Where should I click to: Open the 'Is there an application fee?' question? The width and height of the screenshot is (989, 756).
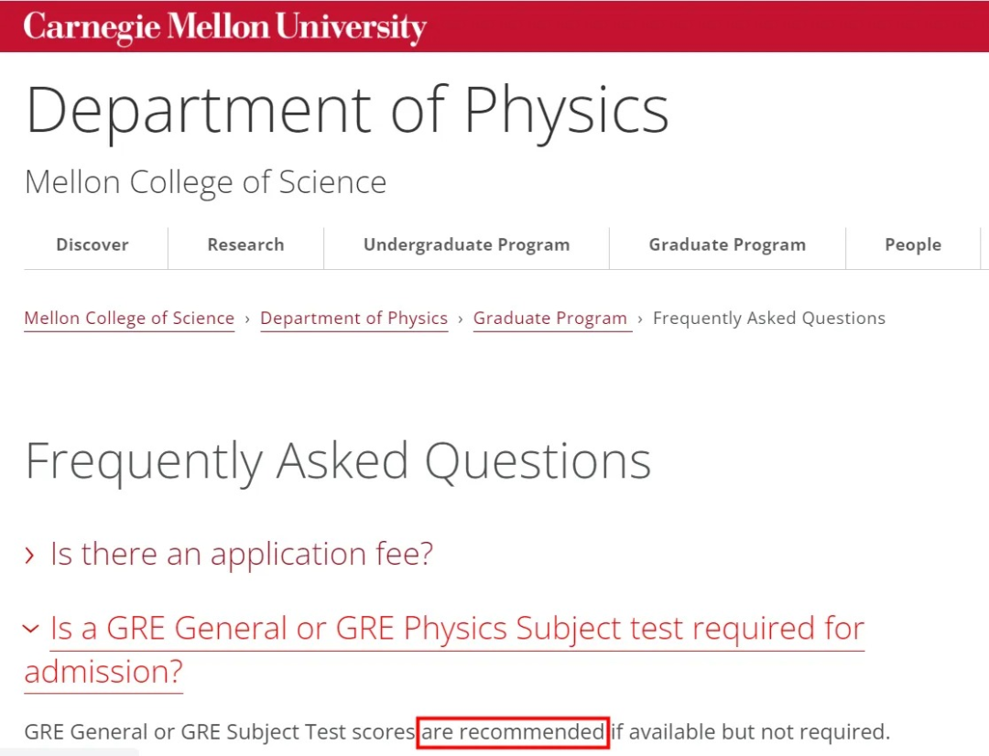pyautogui.click(x=241, y=555)
